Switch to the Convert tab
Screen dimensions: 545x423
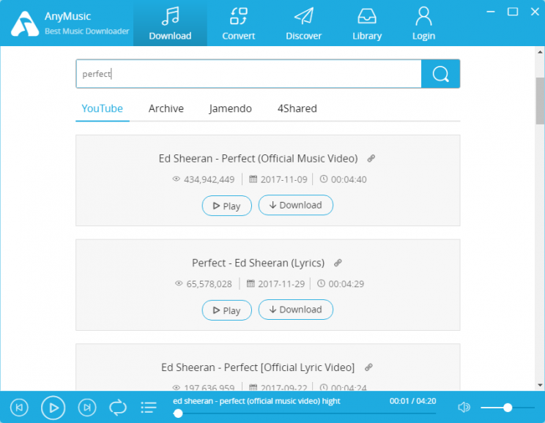(239, 23)
